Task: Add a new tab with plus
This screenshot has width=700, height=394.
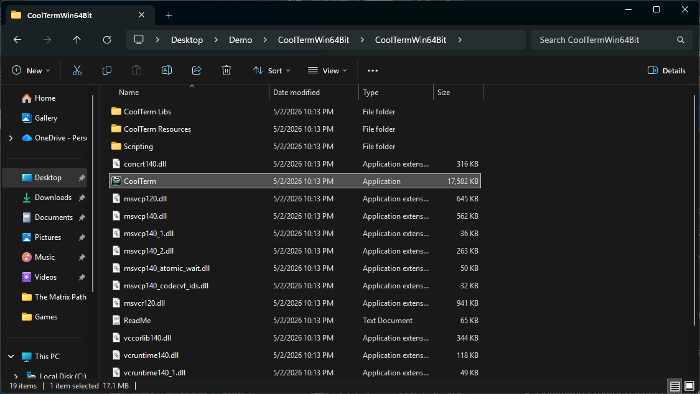Action: tap(169, 15)
